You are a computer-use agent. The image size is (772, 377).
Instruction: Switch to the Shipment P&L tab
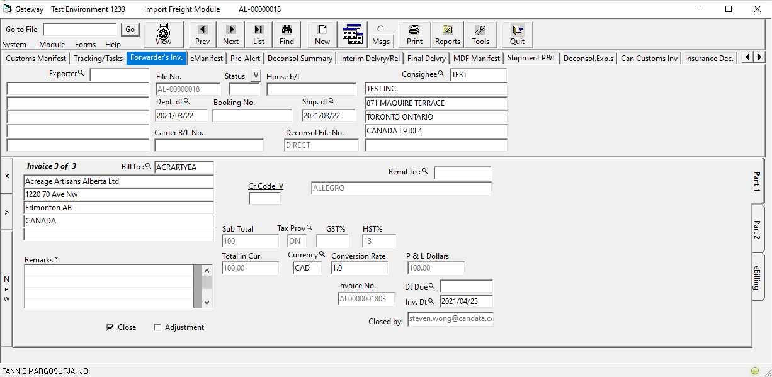coord(531,58)
